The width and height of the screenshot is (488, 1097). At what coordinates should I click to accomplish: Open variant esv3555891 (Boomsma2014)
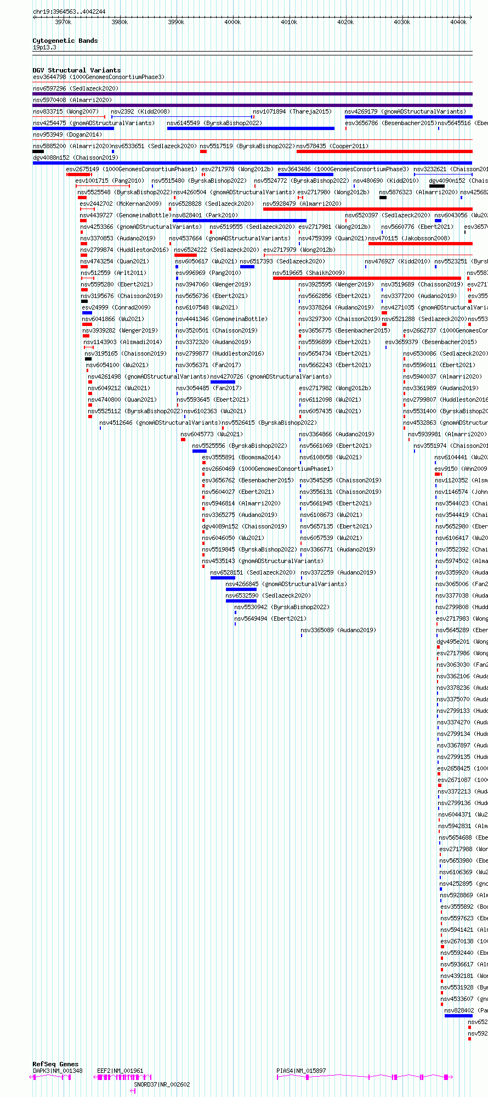(241, 457)
